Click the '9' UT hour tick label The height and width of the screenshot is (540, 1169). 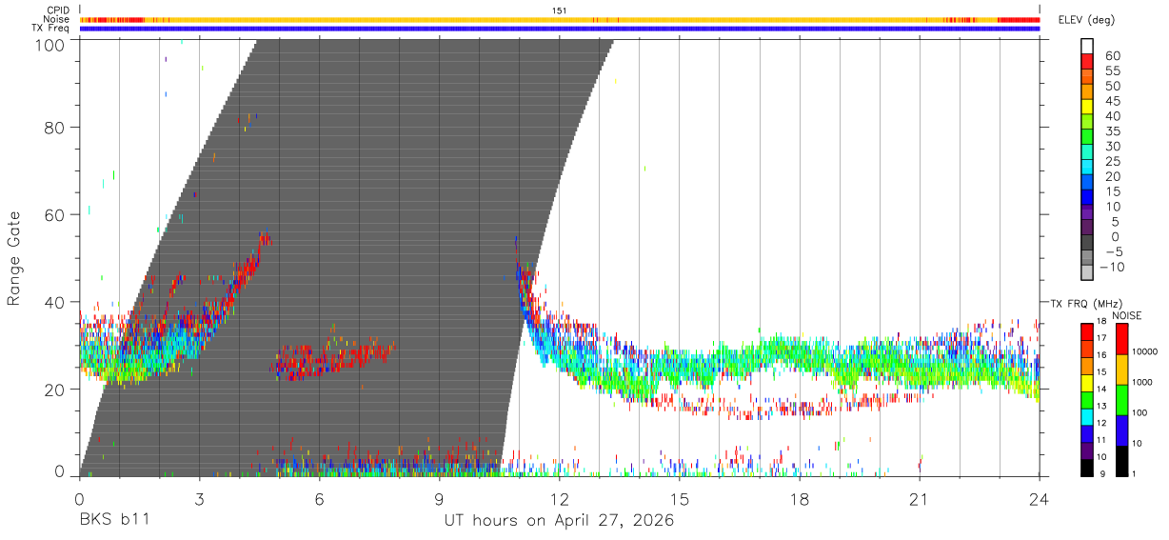point(440,499)
